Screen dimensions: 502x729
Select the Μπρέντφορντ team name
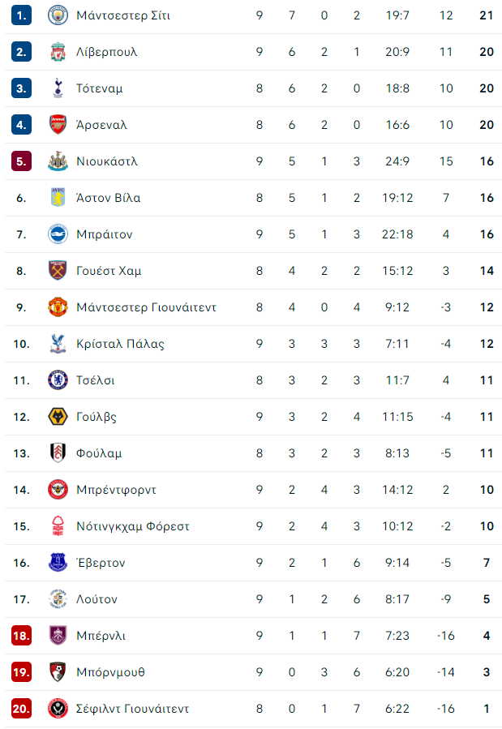[x=116, y=490]
